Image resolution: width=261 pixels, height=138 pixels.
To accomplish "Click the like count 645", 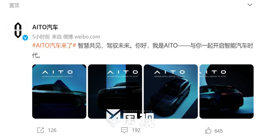I will point(219,131).
